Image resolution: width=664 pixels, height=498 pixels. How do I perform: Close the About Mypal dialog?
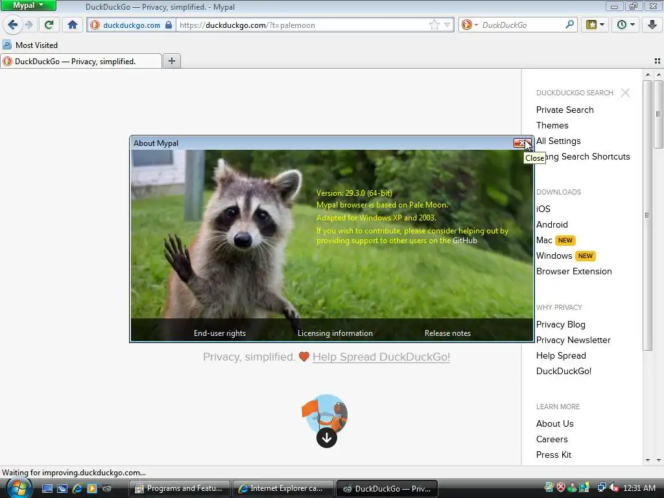[x=522, y=143]
